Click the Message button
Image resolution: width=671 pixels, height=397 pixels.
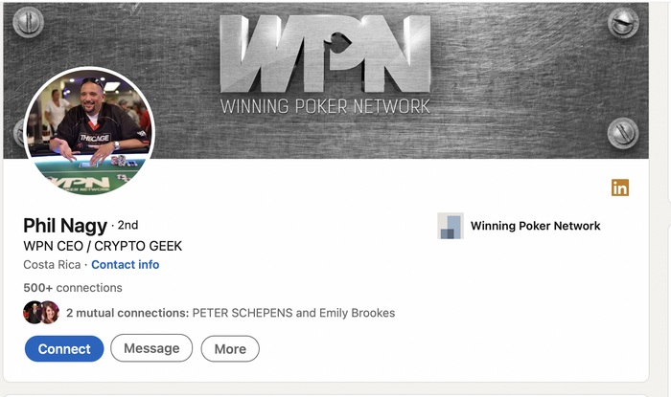[x=151, y=348]
